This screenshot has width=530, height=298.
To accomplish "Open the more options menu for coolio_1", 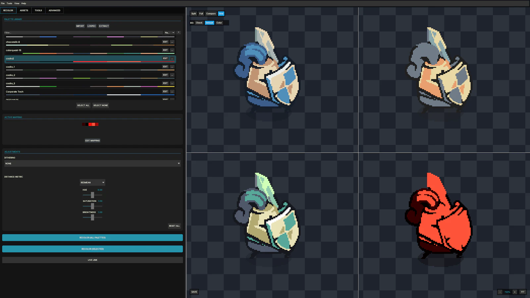I will pyautogui.click(x=172, y=67).
